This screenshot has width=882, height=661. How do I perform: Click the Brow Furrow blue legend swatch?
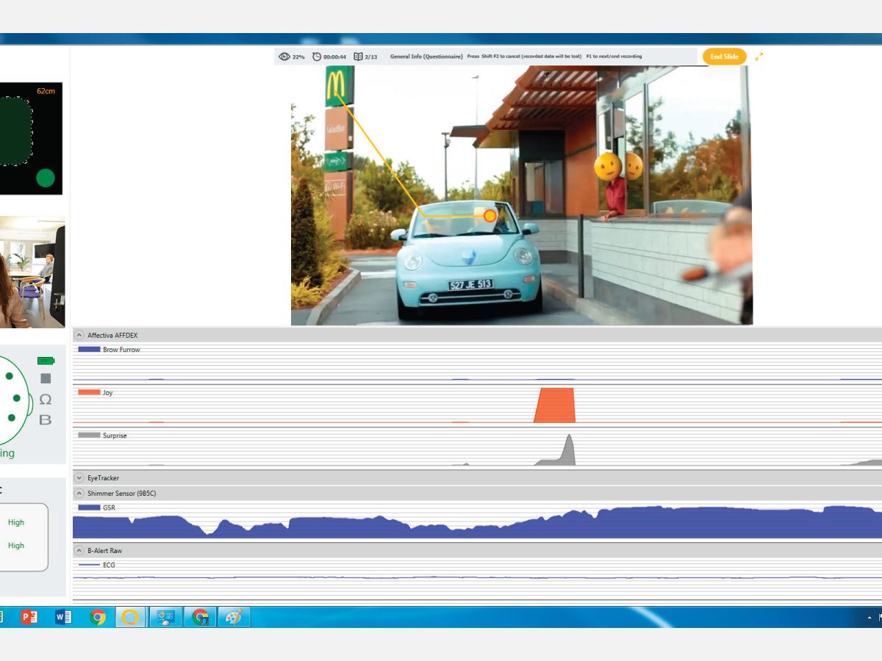(x=89, y=350)
